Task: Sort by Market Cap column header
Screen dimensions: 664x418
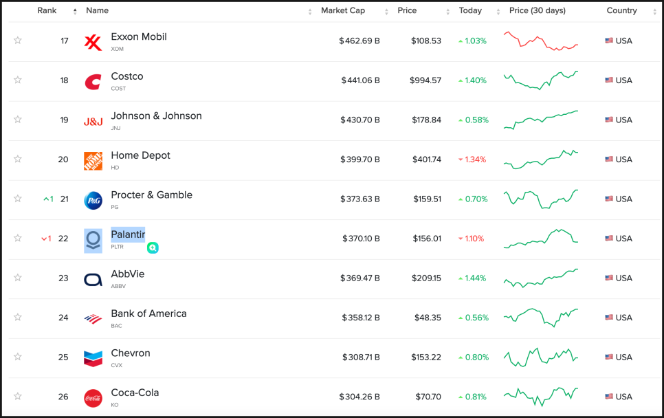Action: (x=343, y=10)
